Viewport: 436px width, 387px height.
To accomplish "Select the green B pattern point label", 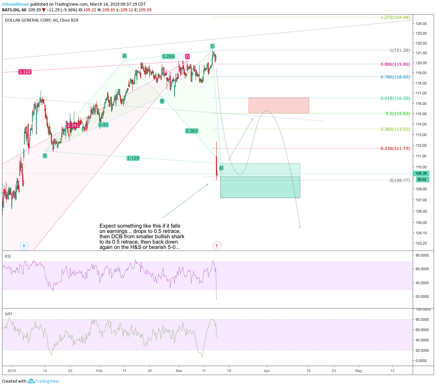I will [x=162, y=101].
